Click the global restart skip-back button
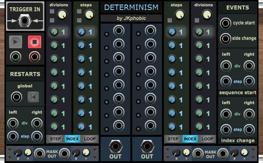Screen dimensions: 263x163 pos(33,97)
